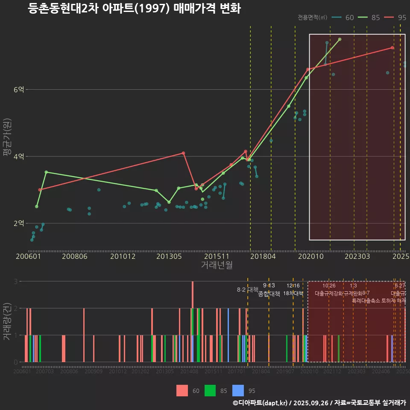The width and height of the screenshot is (410, 410).
Task: Click the 95㎡ red line legend key
Action: pyautogui.click(x=389, y=18)
